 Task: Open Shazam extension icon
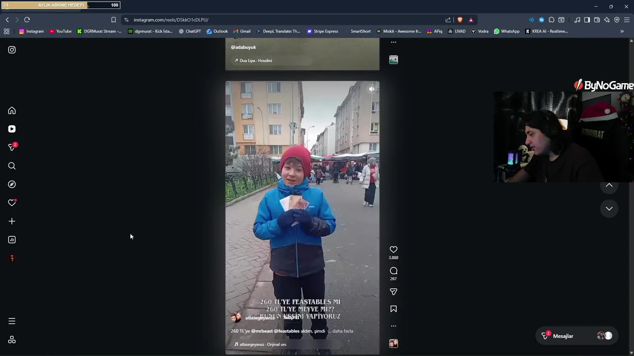pos(541,20)
